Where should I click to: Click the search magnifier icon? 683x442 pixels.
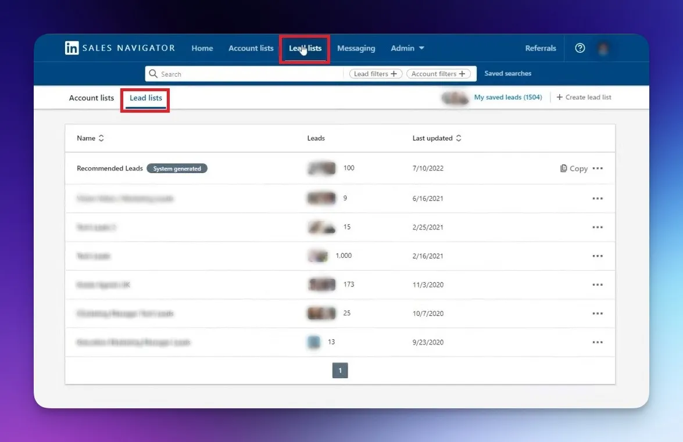(153, 74)
